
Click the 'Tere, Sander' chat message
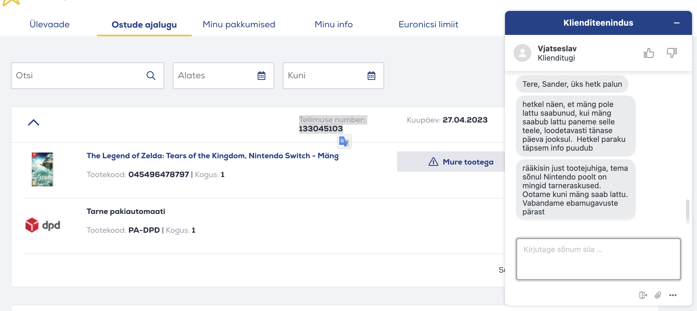[x=572, y=84]
